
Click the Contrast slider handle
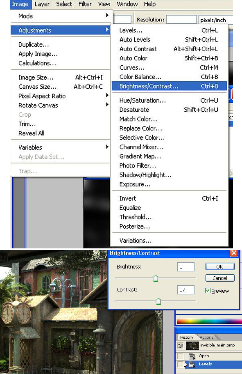158,301
